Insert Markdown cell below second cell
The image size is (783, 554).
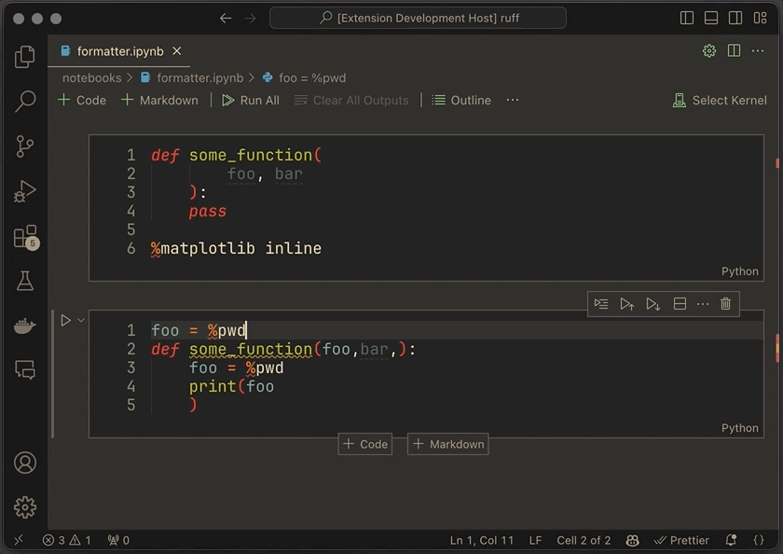click(x=448, y=444)
